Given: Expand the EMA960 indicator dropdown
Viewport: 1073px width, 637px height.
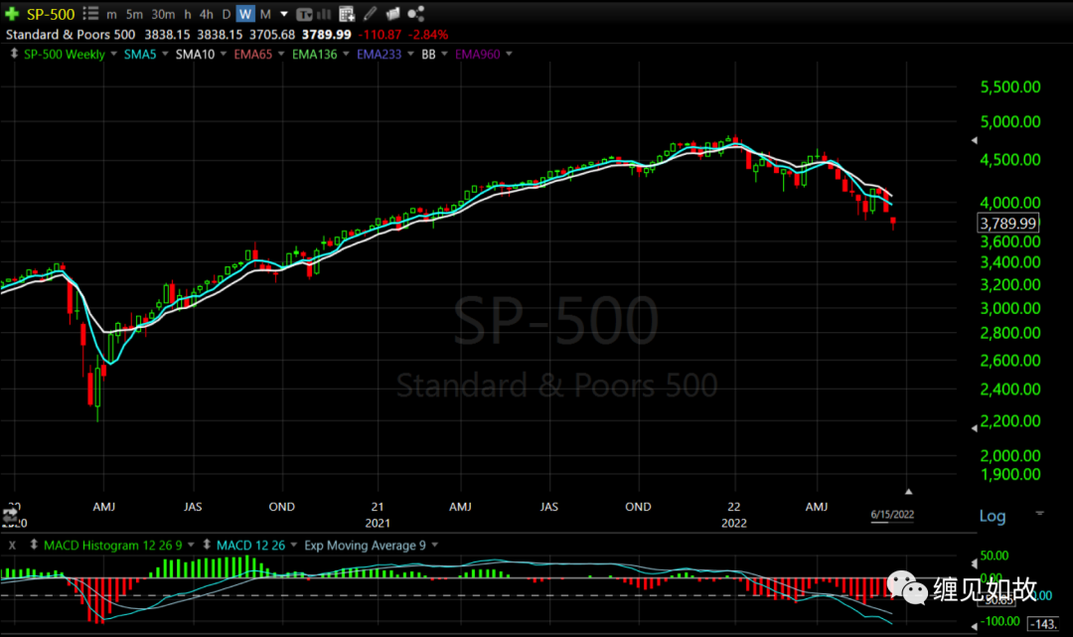Looking at the screenshot, I should pyautogui.click(x=509, y=54).
